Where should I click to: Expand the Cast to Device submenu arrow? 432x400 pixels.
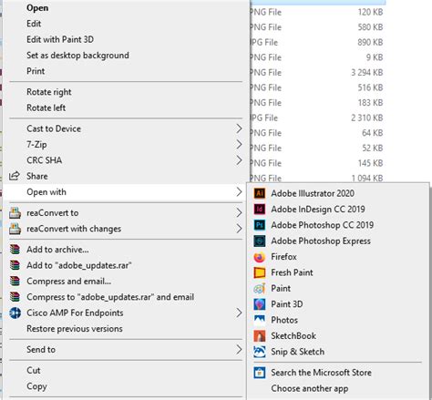coord(239,128)
